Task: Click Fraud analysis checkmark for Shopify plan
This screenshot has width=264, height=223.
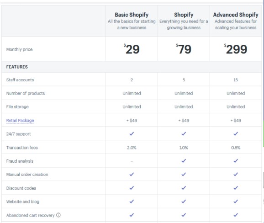Action: tap(184, 161)
